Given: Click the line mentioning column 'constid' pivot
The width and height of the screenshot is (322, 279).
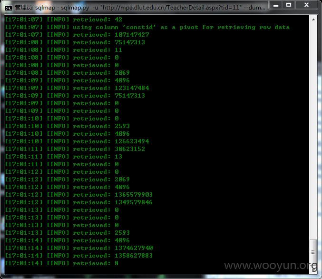Looking at the screenshot, I should [x=147, y=27].
